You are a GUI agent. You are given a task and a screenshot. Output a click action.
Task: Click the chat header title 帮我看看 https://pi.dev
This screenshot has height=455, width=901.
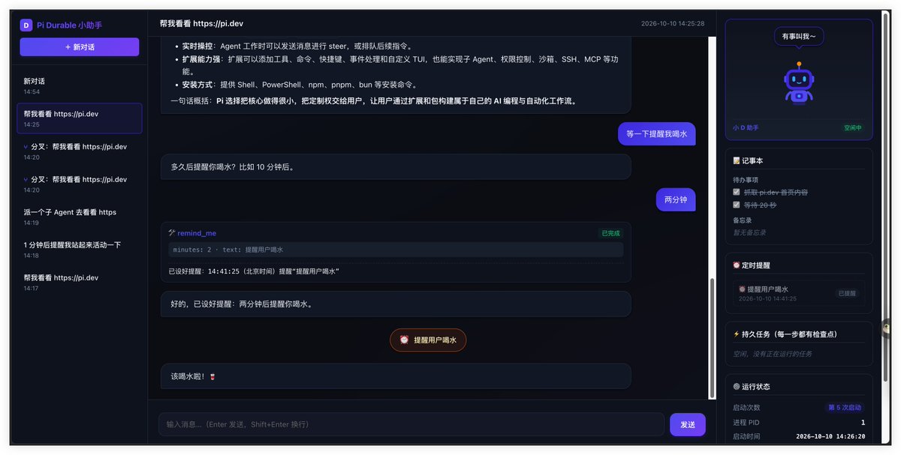[201, 23]
